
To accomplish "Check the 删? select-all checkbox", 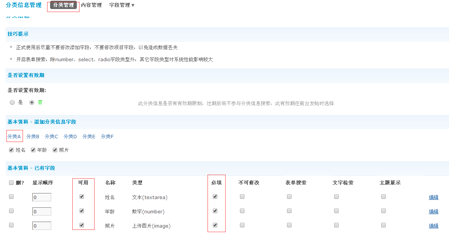I will pos(11,182).
